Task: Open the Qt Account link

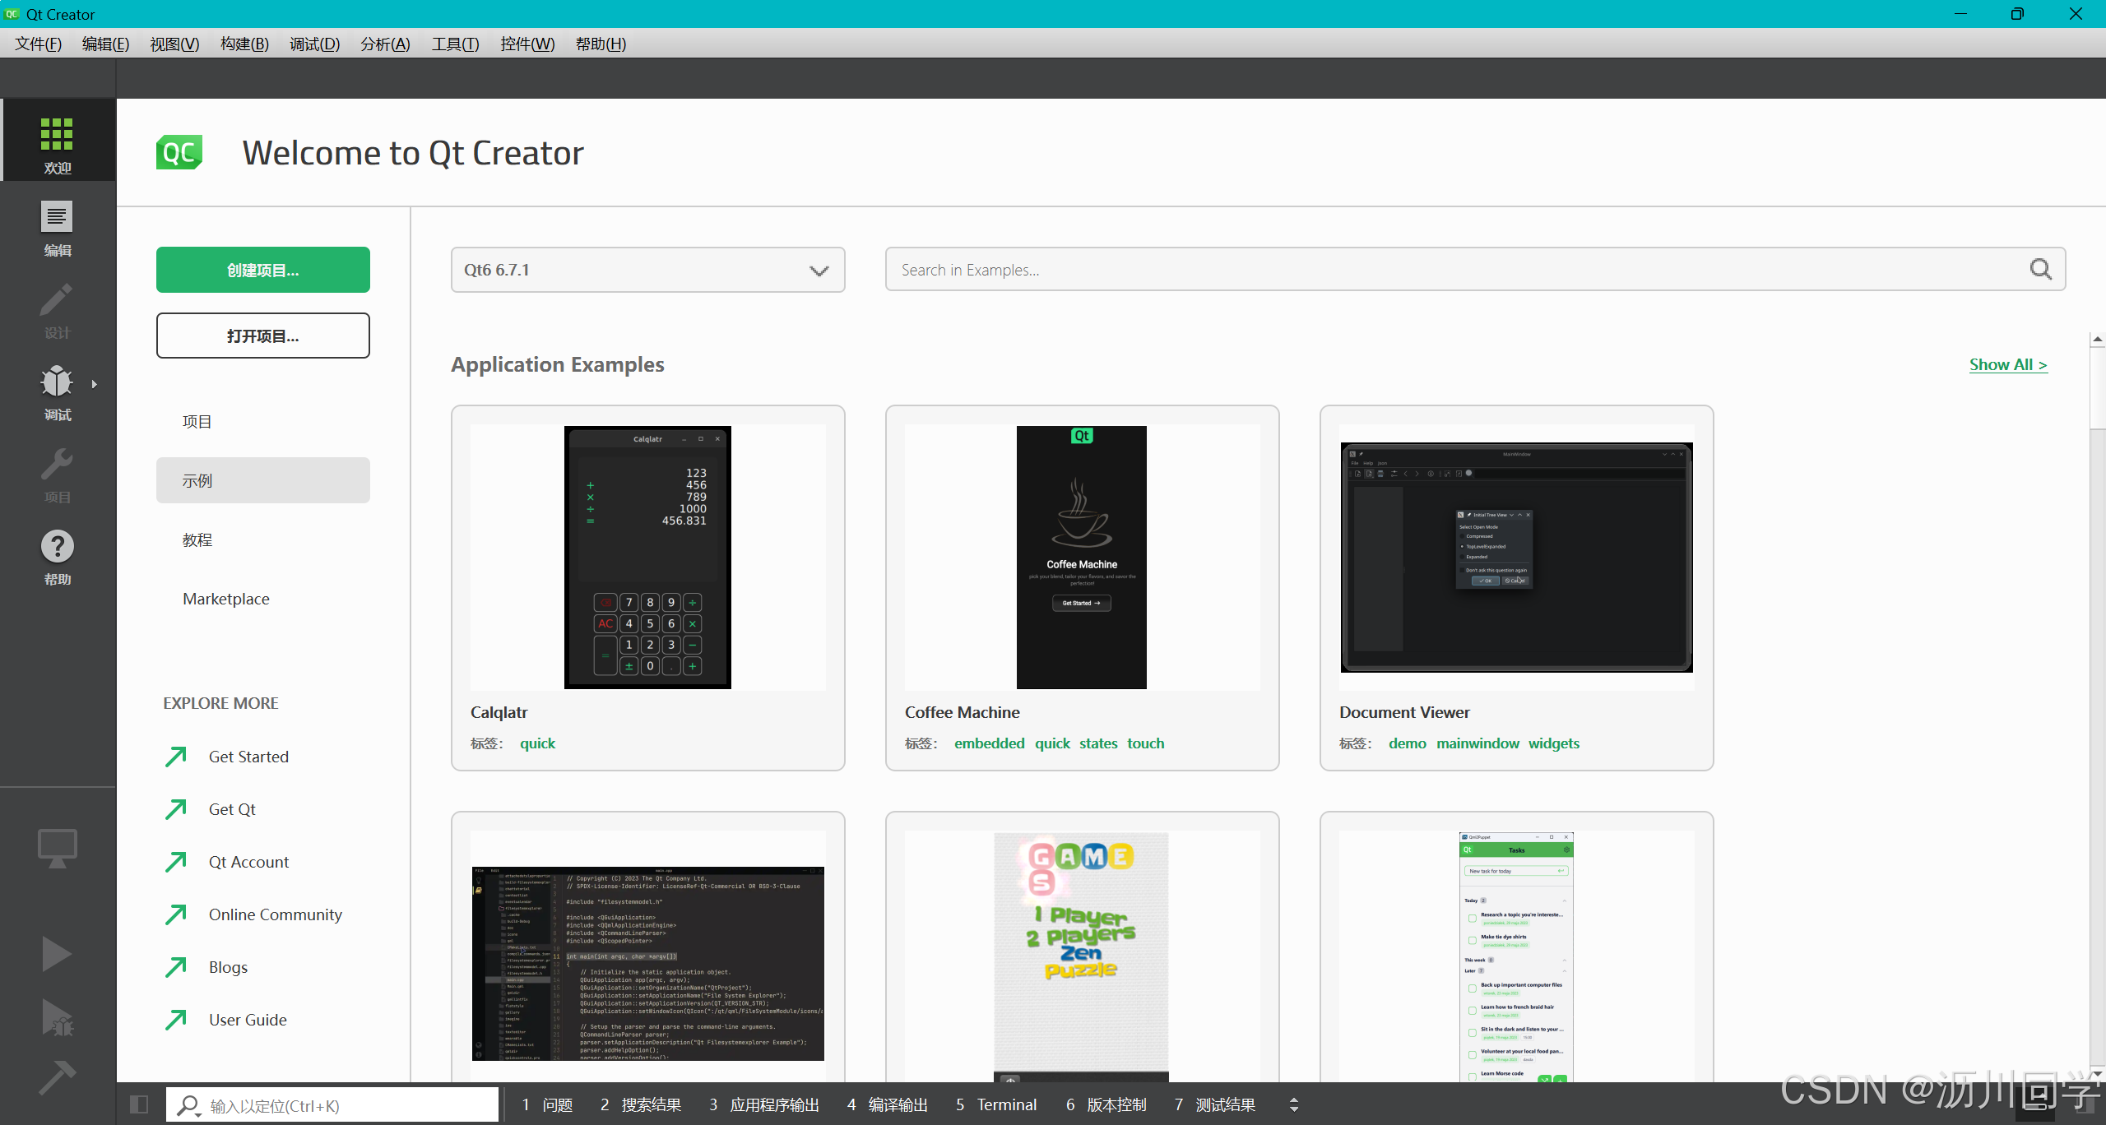Action: click(x=226, y=862)
